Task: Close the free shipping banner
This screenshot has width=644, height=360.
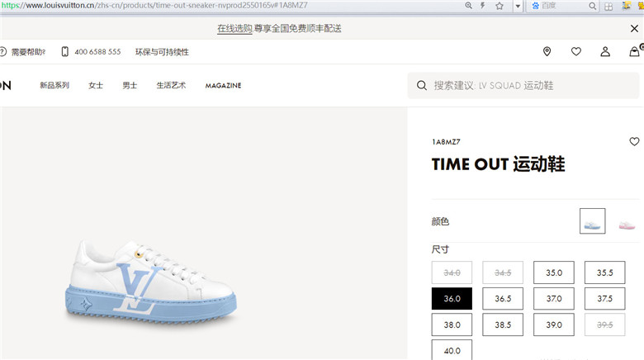Action: point(634,28)
